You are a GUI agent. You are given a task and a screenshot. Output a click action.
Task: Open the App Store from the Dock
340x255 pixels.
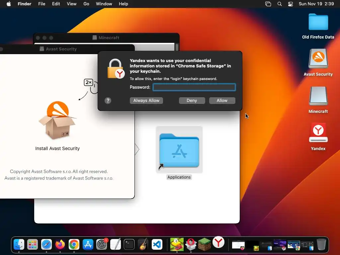(88, 244)
